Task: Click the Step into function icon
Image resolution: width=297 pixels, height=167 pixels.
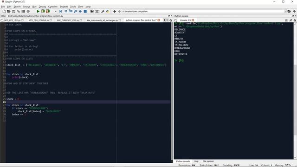Action: (x=71, y=11)
